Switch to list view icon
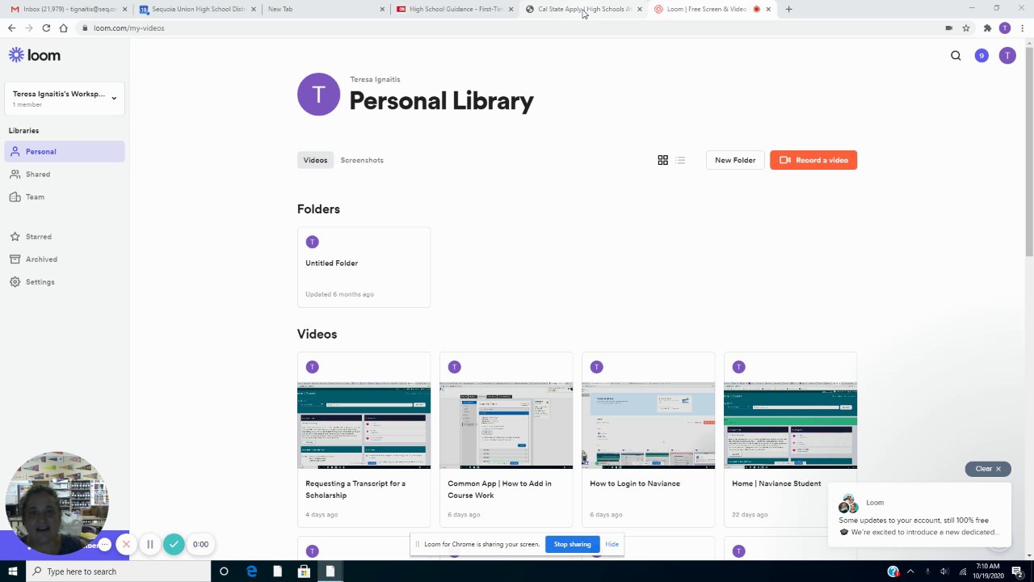Image resolution: width=1034 pixels, height=582 pixels. coord(680,160)
